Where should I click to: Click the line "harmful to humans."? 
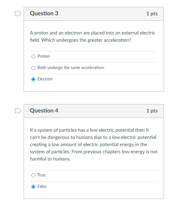coord(50,159)
